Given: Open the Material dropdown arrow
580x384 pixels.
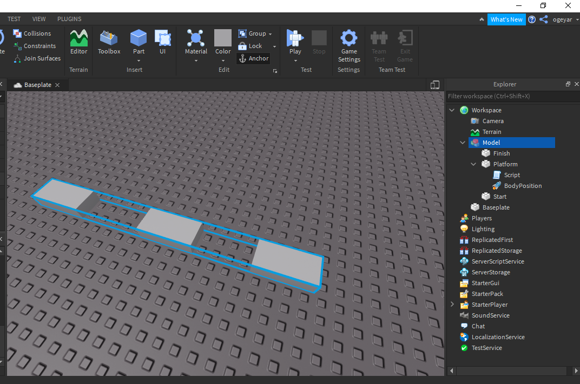Looking at the screenshot, I should [x=196, y=61].
